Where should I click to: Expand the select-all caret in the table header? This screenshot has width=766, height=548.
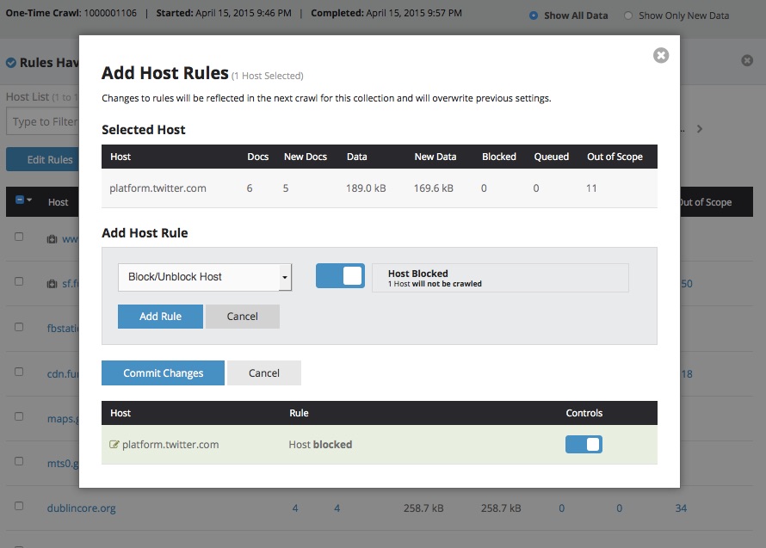pos(30,200)
